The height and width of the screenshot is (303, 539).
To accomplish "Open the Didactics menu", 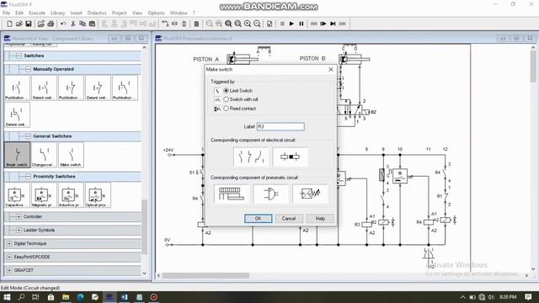I will click(97, 13).
